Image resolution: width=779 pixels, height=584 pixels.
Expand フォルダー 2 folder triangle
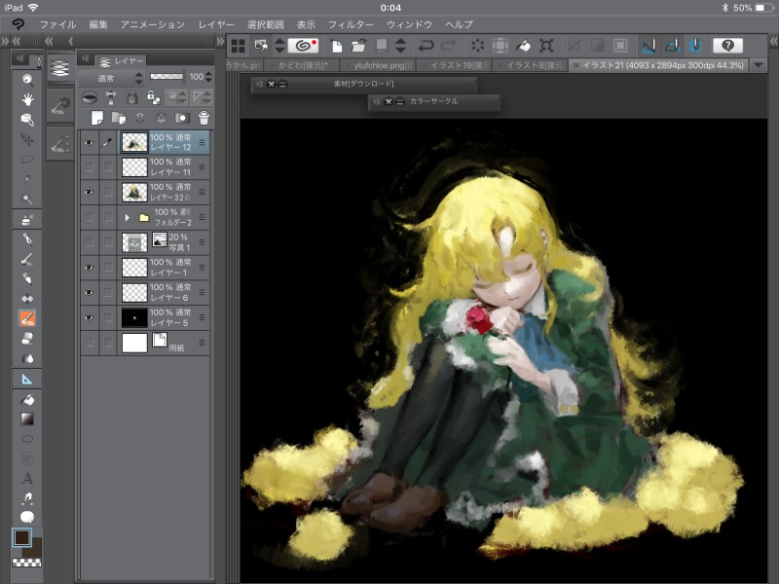pyautogui.click(x=128, y=217)
